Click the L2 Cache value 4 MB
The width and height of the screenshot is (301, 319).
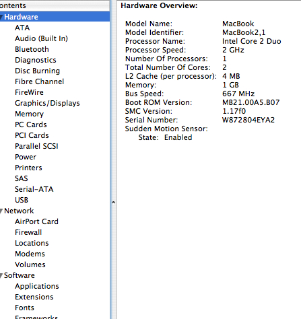tap(231, 76)
